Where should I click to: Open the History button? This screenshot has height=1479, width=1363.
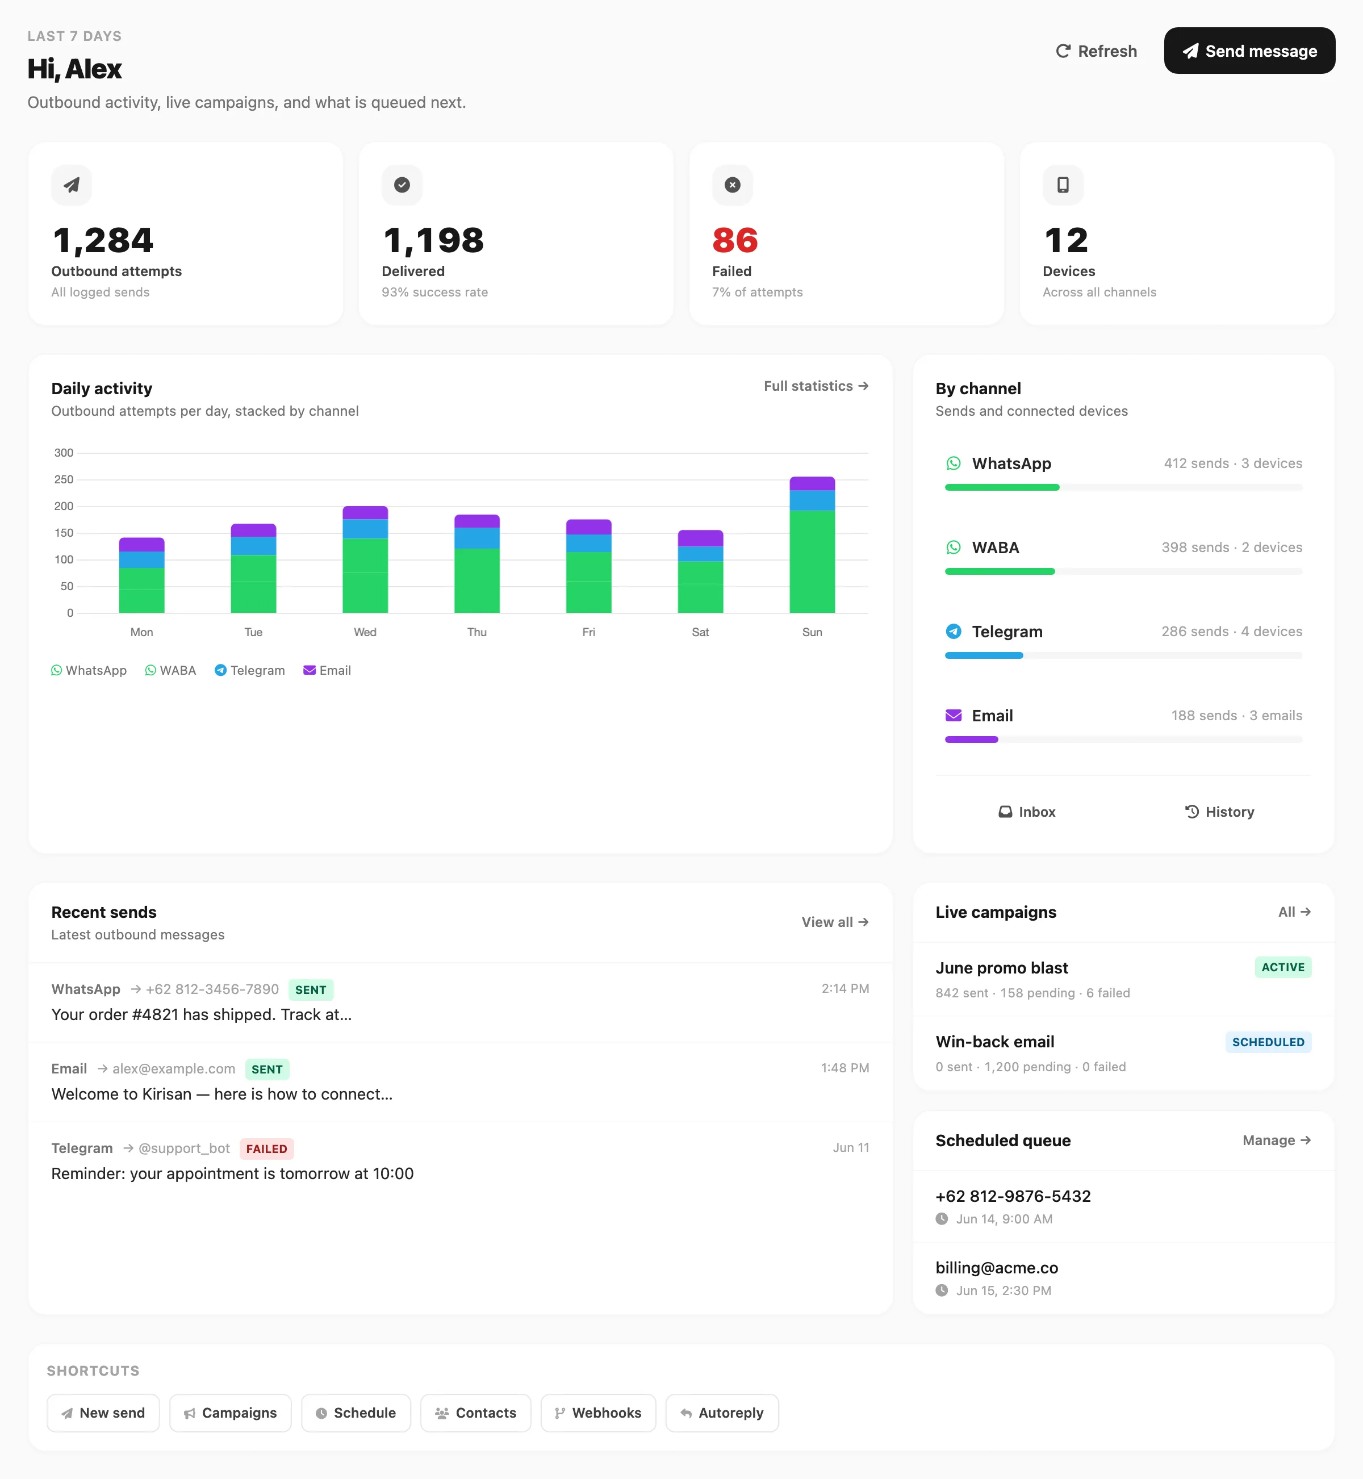[x=1219, y=812]
